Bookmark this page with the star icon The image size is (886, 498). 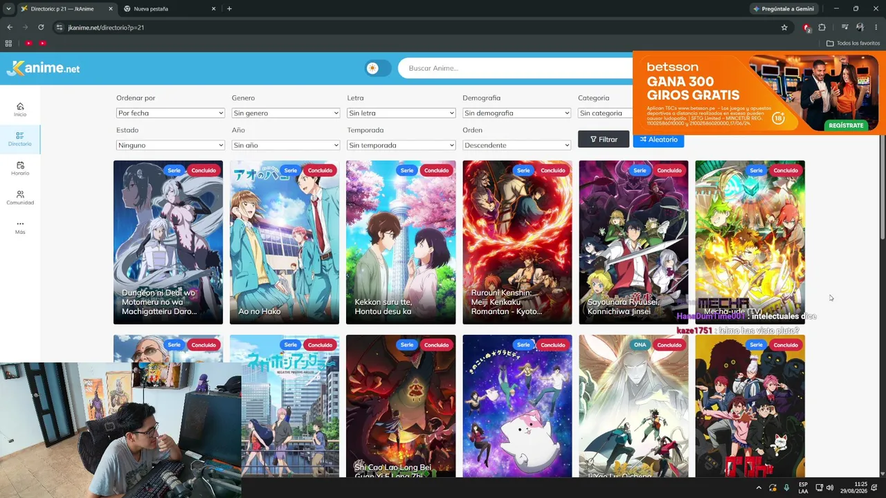(784, 28)
